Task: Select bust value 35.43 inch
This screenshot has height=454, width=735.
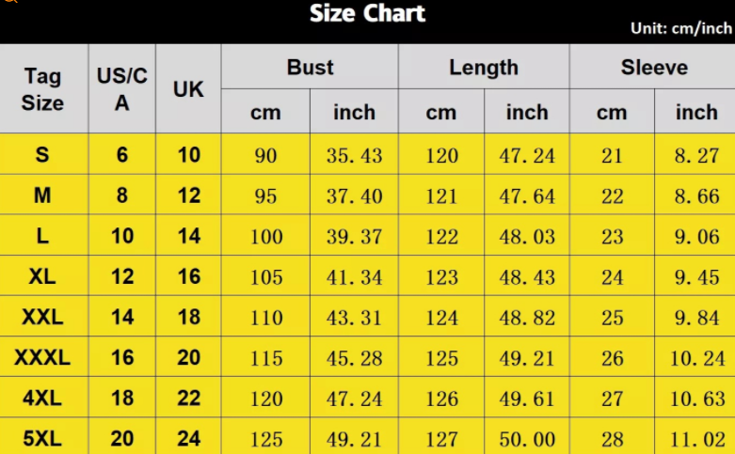Action: pyautogui.click(x=354, y=155)
